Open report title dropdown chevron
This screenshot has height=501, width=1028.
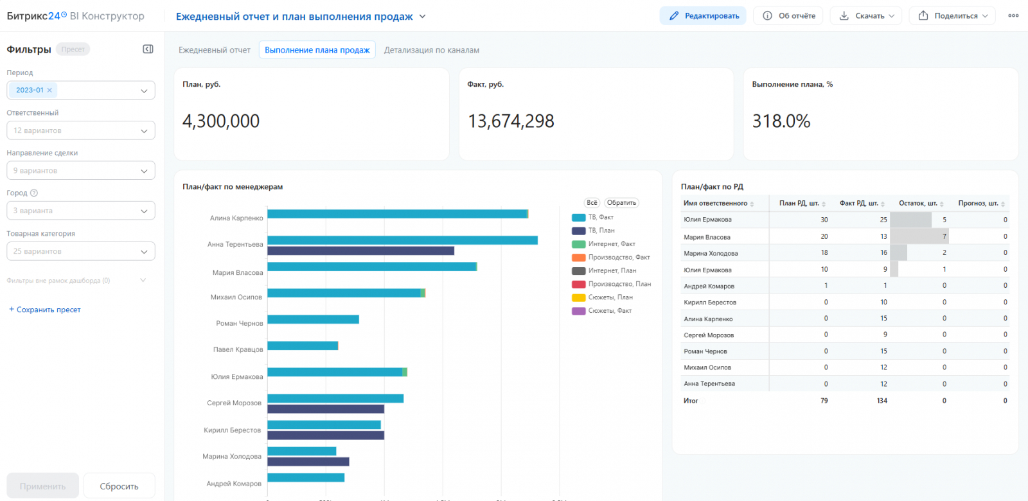(422, 17)
